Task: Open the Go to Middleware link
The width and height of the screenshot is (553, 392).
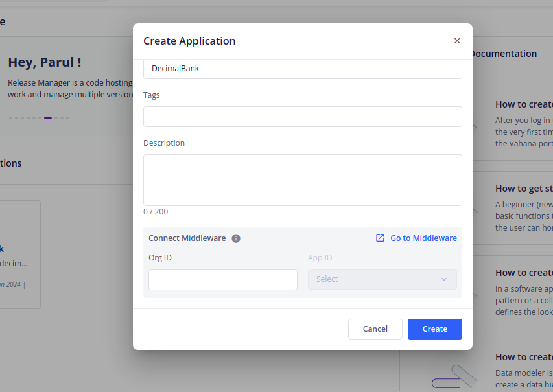Action: click(x=423, y=238)
